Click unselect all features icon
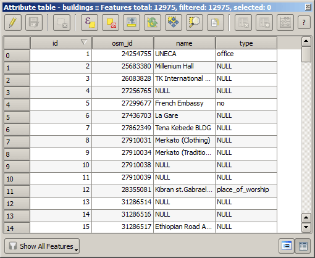 point(111,23)
